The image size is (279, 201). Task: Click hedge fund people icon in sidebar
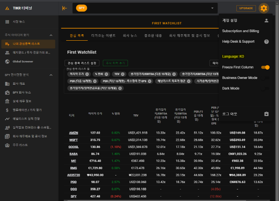tap(7, 53)
